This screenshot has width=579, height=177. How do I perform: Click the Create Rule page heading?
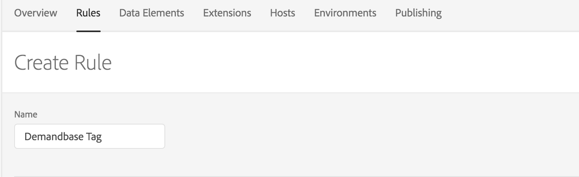(63, 62)
